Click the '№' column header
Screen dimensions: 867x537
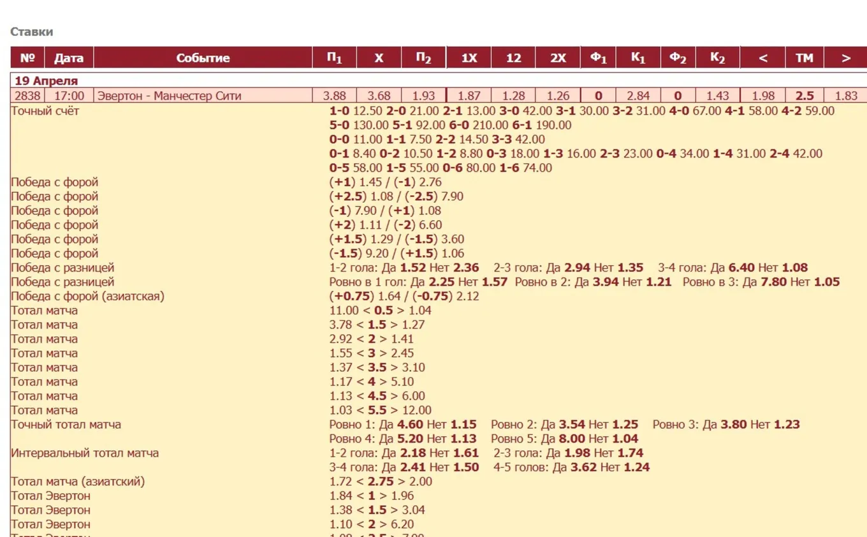[x=27, y=58]
